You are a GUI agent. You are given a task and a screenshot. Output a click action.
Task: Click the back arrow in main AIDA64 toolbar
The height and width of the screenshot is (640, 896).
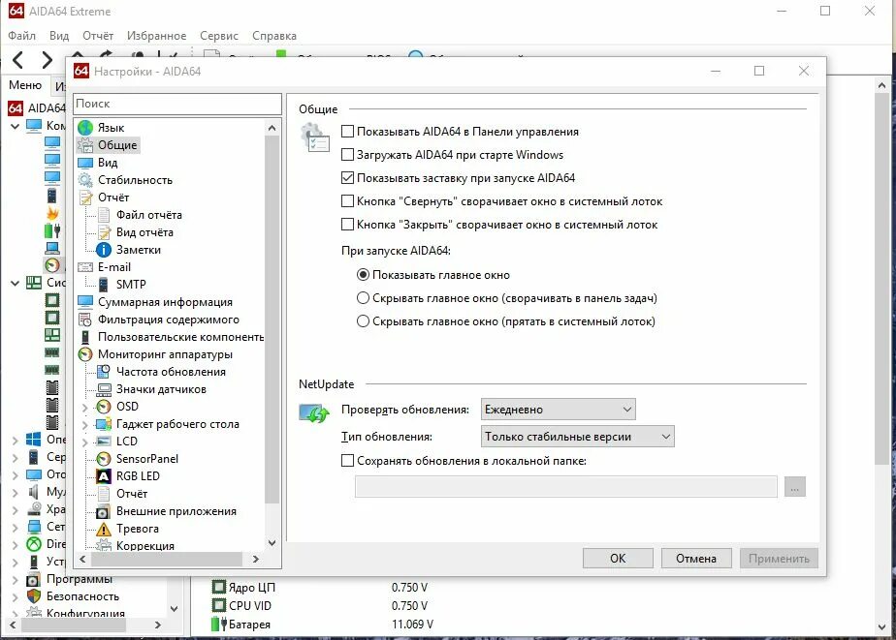point(17,59)
